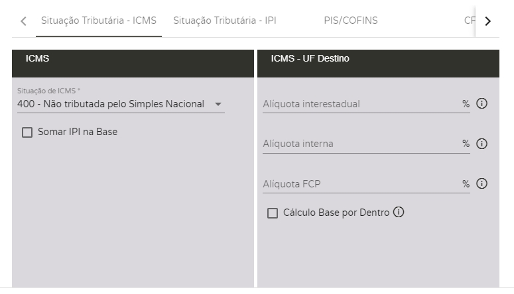Toggle Cálculo Base por Dentro checkbox
Screen dimensions: 514x294
click(x=273, y=213)
